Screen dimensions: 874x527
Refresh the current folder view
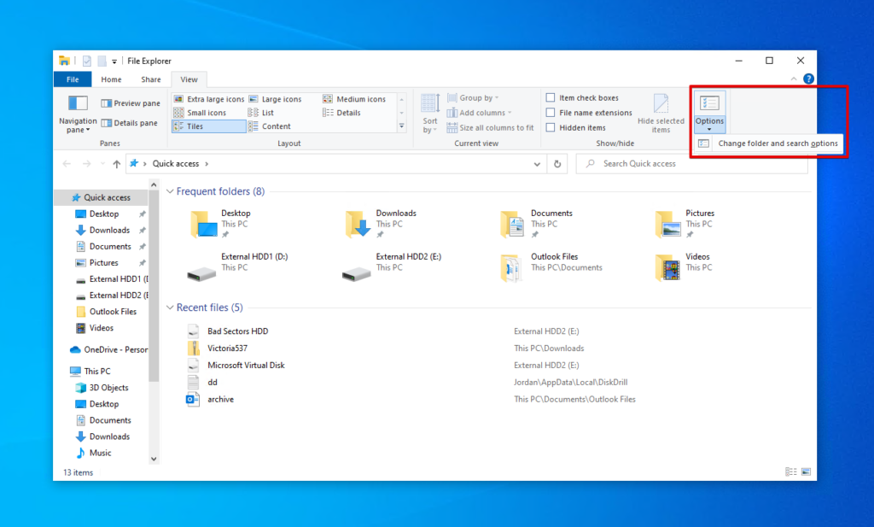click(x=557, y=163)
